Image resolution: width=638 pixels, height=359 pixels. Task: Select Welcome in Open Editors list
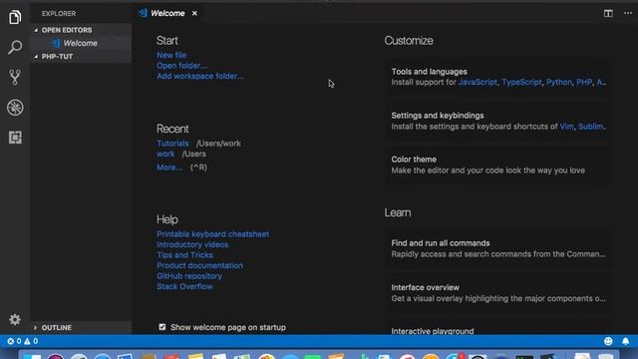pyautogui.click(x=81, y=43)
